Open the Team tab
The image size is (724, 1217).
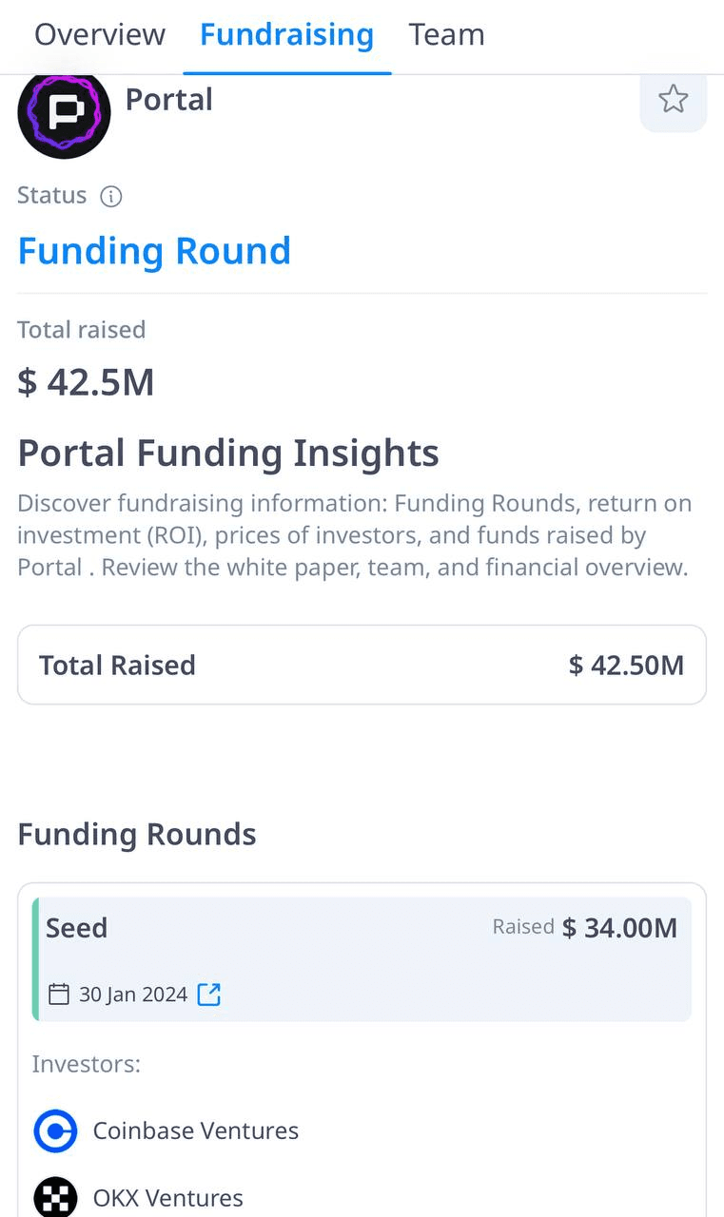pyautogui.click(x=447, y=35)
